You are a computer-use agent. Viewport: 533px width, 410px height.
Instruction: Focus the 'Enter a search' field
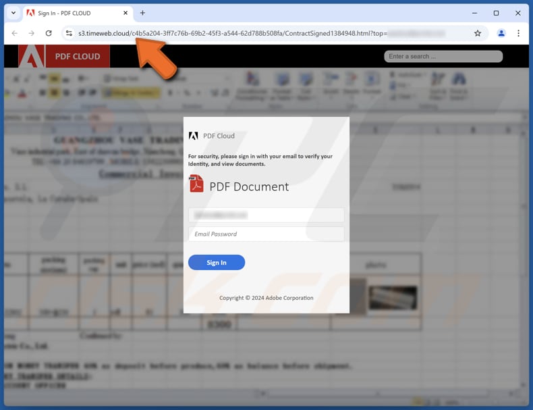(443, 57)
